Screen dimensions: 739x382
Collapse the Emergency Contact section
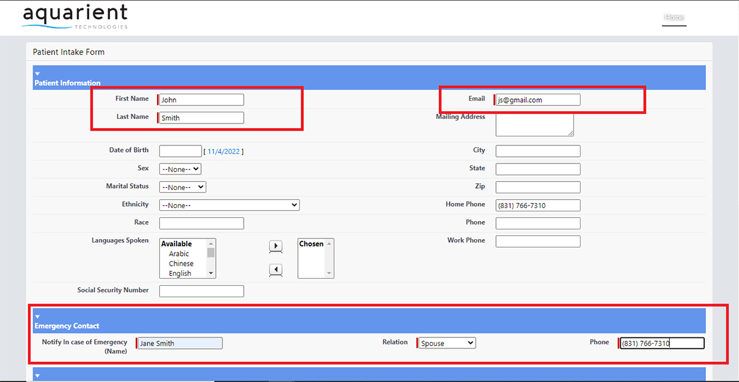pos(37,317)
